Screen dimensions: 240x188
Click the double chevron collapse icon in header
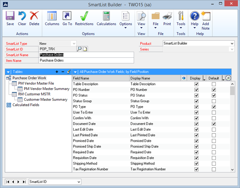pos(228,78)
